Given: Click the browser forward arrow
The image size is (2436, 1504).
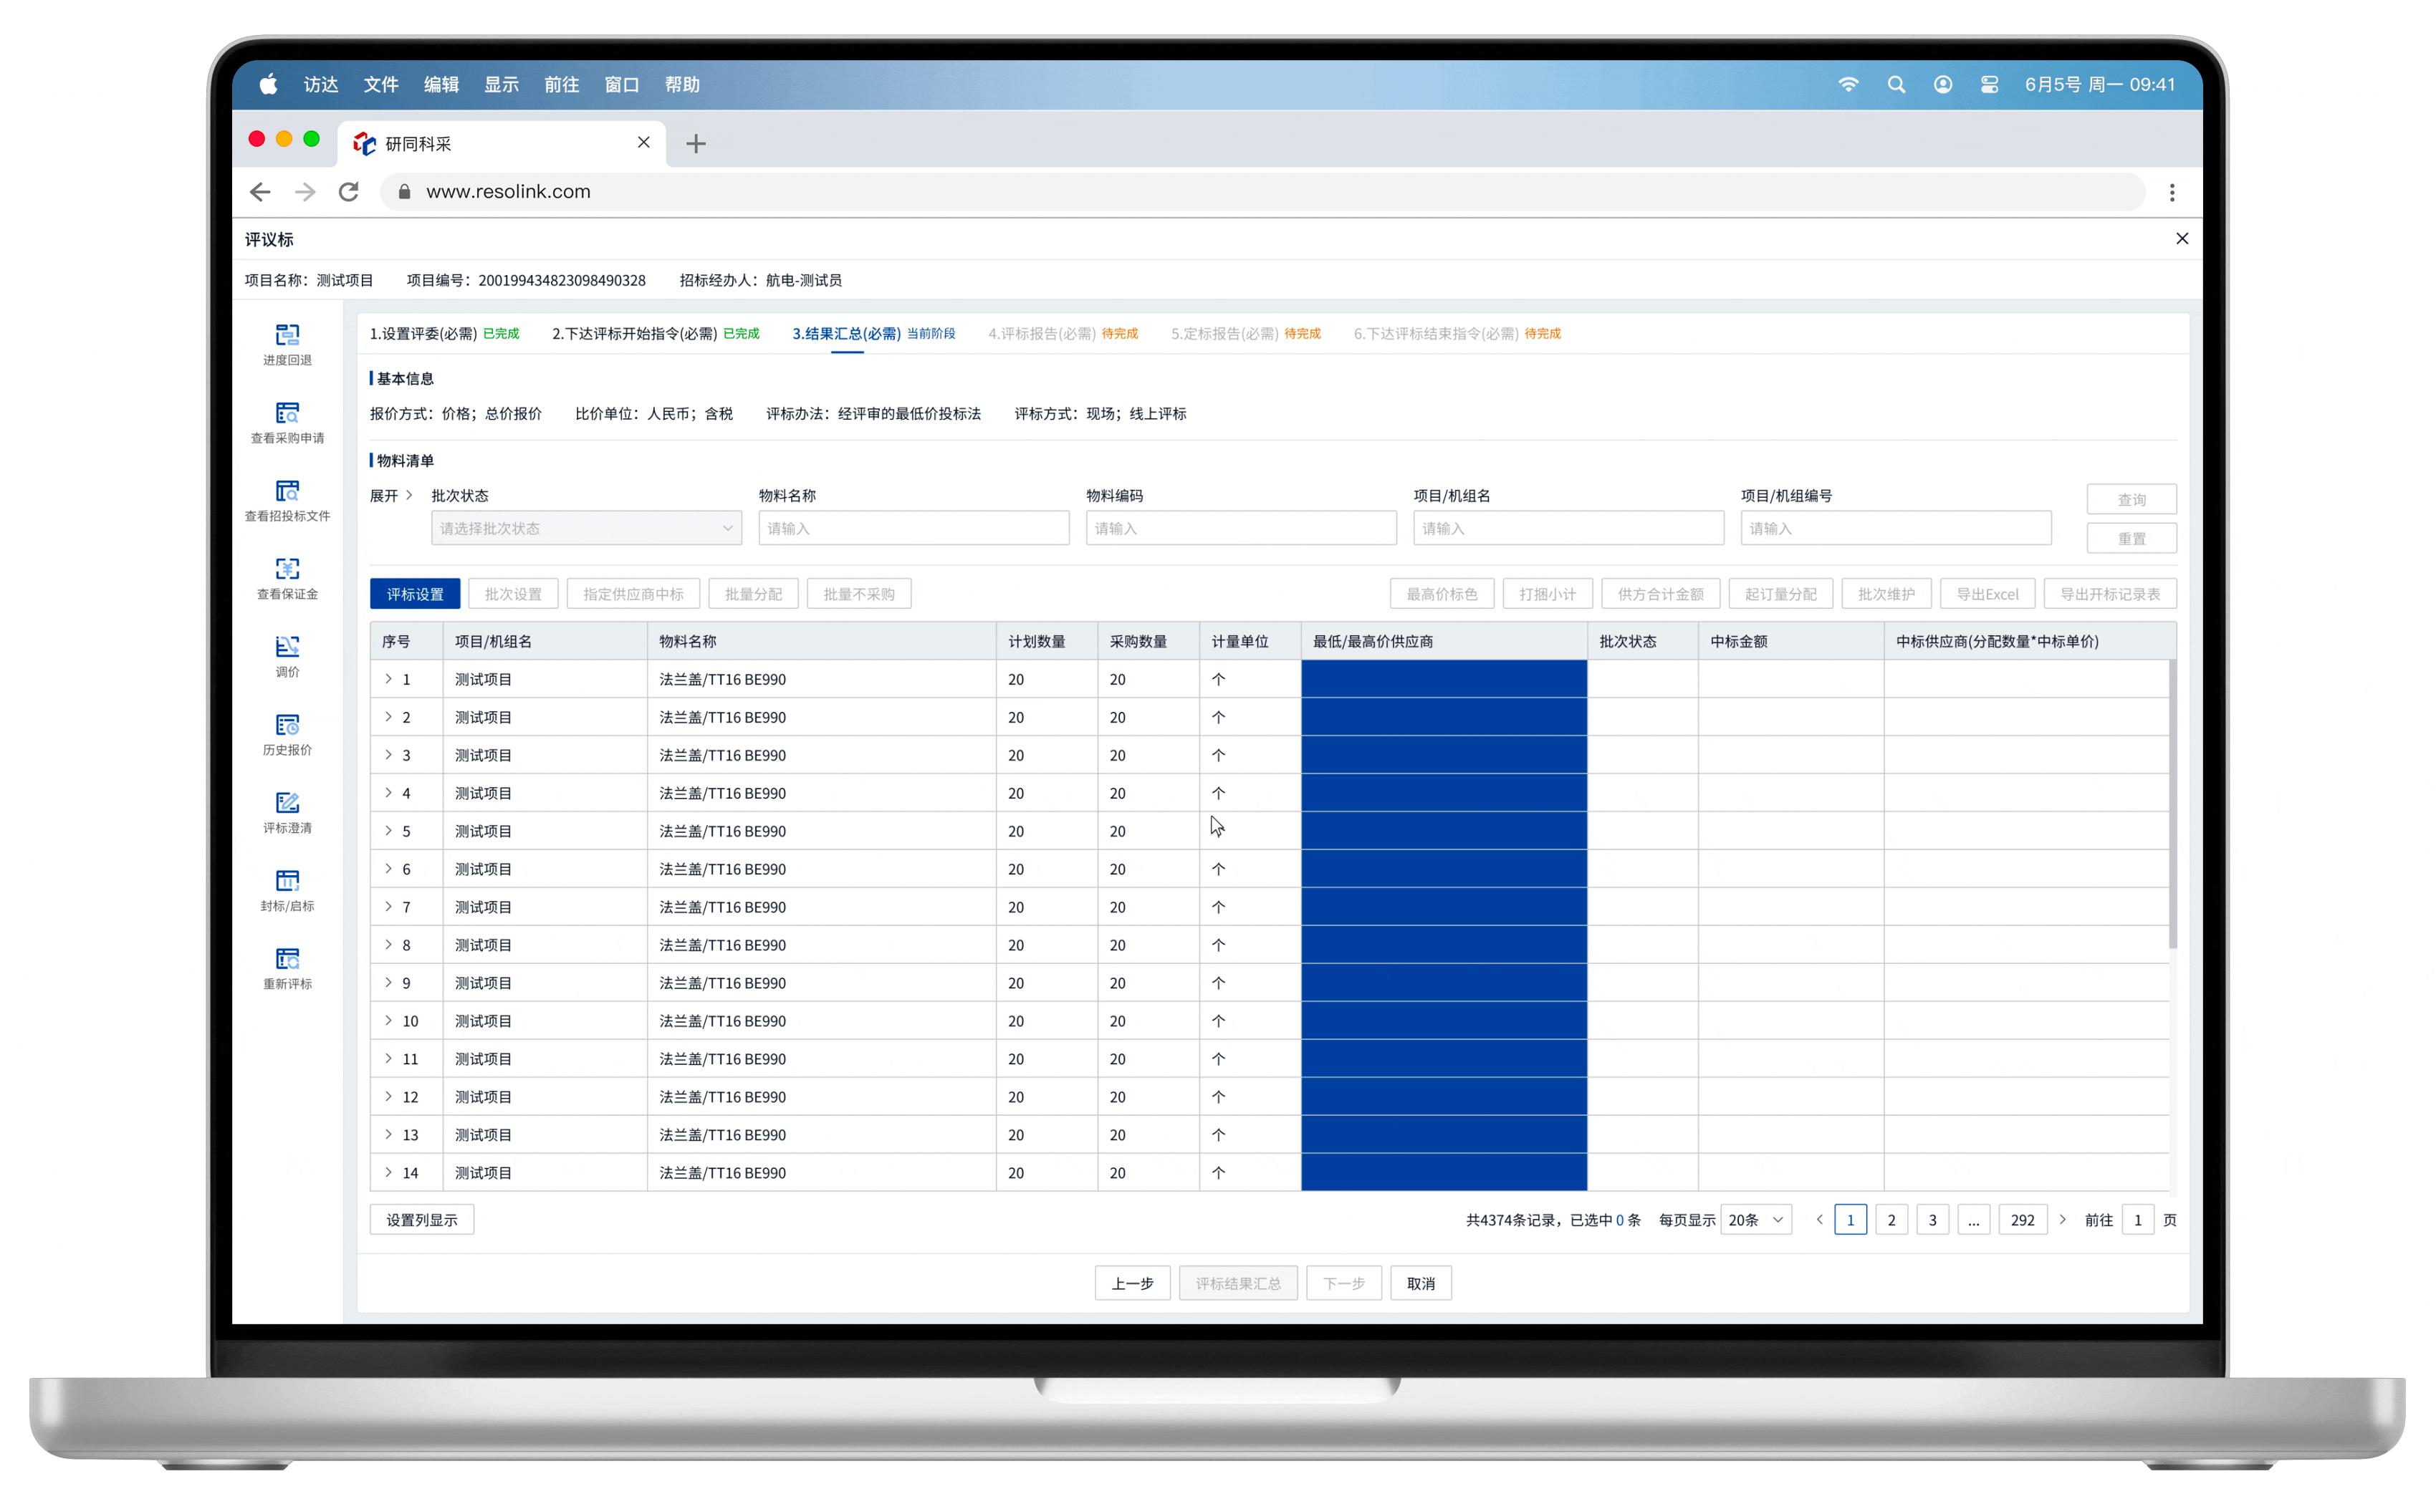Looking at the screenshot, I should [x=305, y=192].
